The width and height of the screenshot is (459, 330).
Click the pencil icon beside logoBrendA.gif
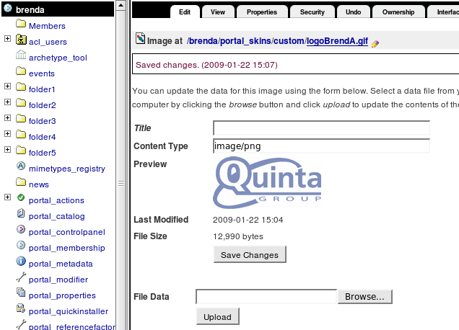click(375, 43)
